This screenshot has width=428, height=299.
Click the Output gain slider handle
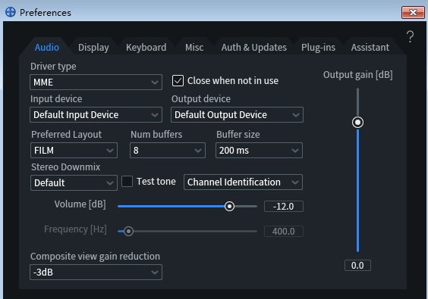point(357,123)
